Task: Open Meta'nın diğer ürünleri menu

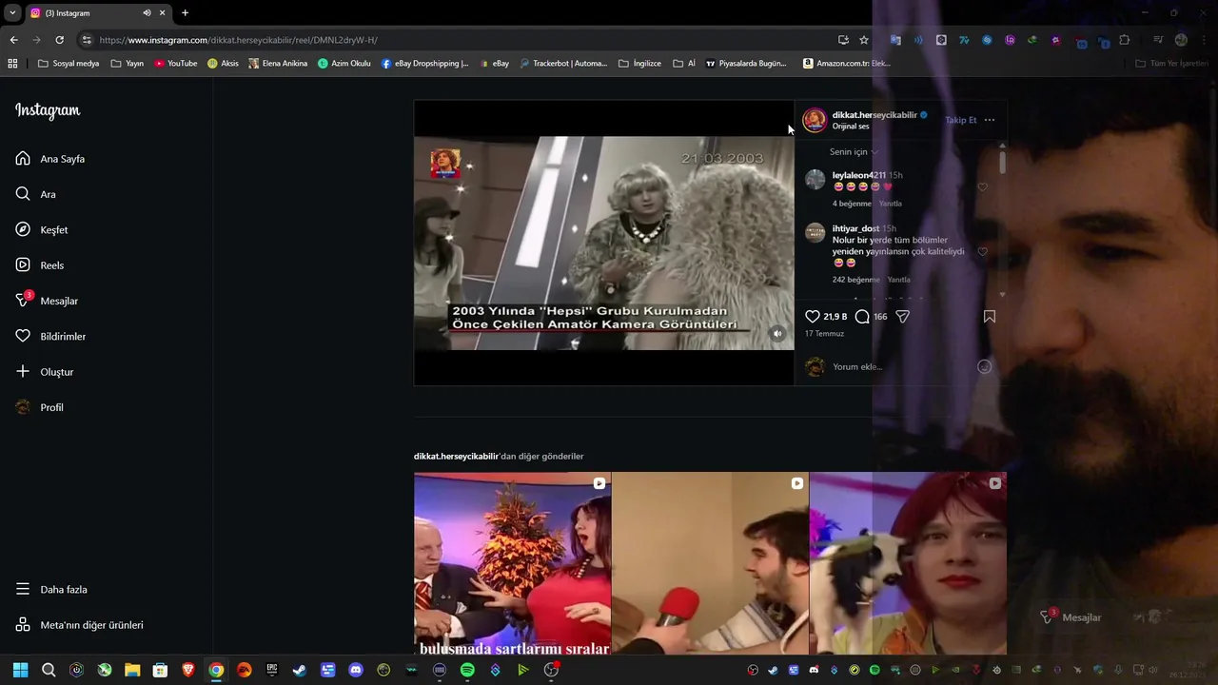Action: 79,625
